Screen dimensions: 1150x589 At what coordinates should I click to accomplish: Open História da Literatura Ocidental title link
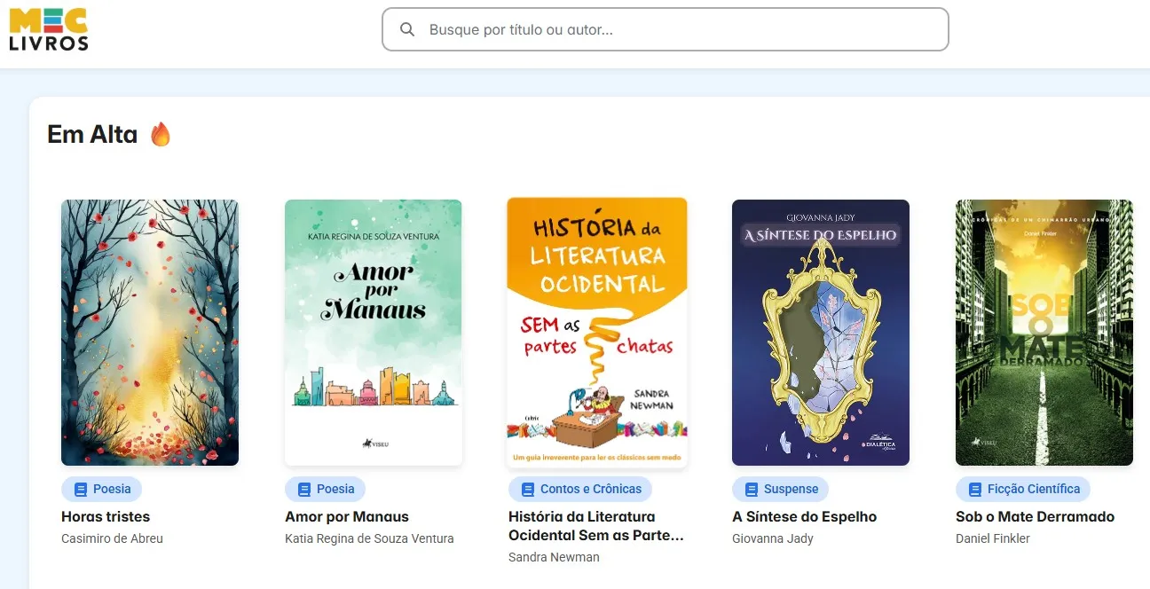click(596, 526)
